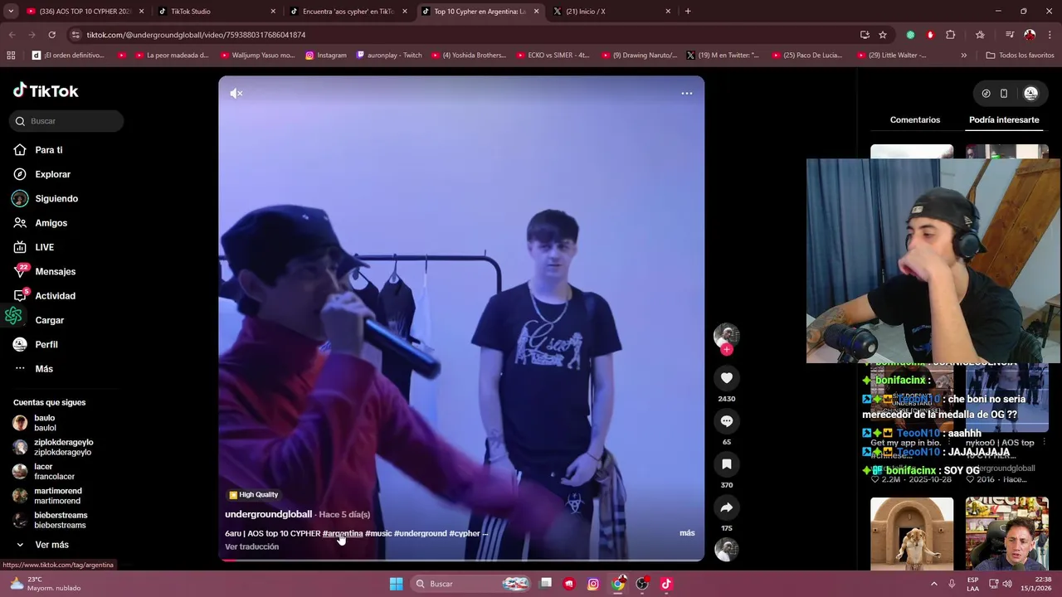Open Chrome extensions puzzle icon

coord(951,35)
